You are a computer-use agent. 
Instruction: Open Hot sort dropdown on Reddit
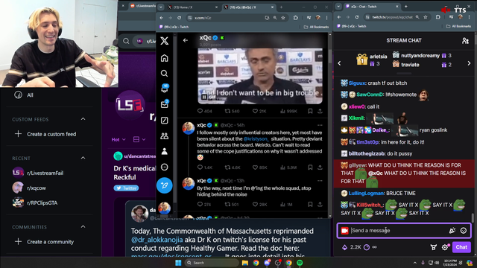click(119, 139)
